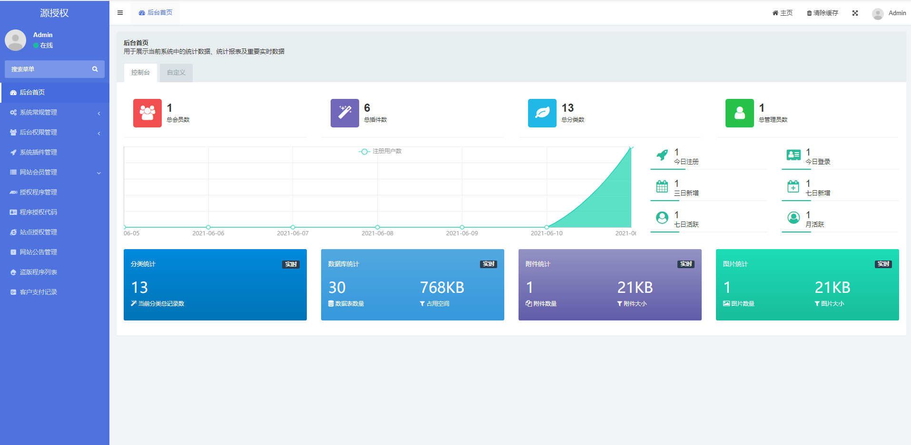911x445 pixels.
Task: Click the green 总管理员数 user icon
Action: click(x=739, y=113)
